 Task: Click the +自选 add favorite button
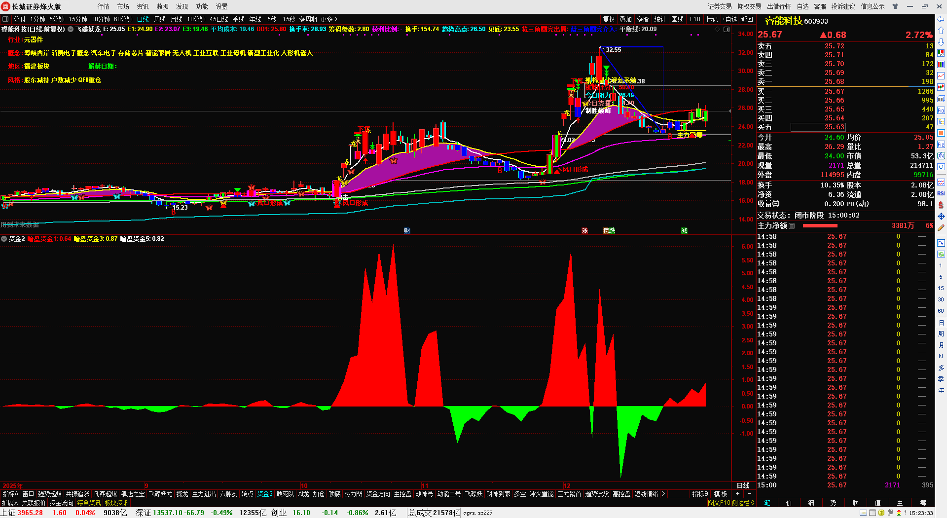click(x=729, y=19)
